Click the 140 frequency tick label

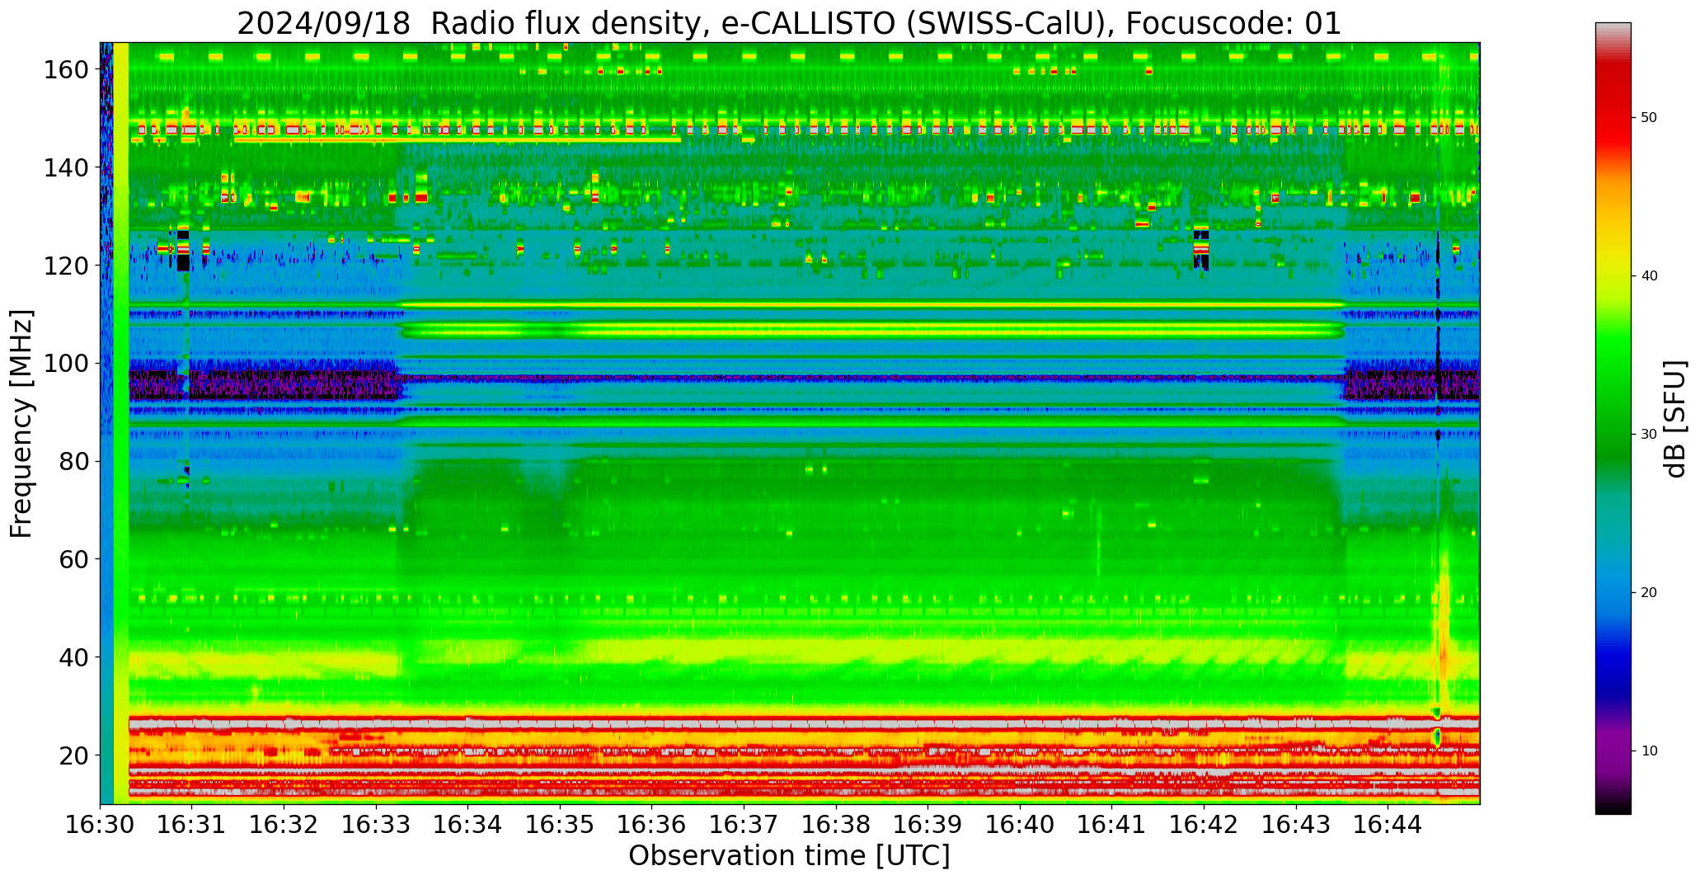pyautogui.click(x=66, y=168)
